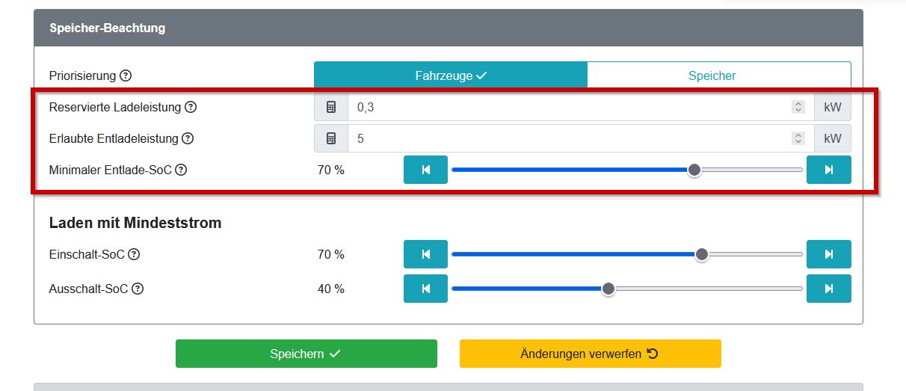Focus the Reservierte Ladeleistung input field
The height and width of the screenshot is (391, 906).
click(x=568, y=108)
